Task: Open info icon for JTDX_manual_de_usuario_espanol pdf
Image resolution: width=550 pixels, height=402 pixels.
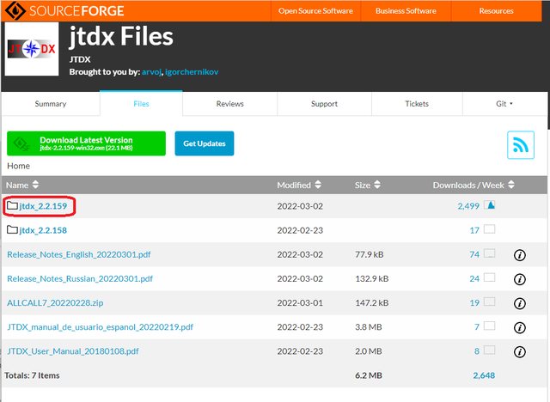Action: pyautogui.click(x=519, y=327)
